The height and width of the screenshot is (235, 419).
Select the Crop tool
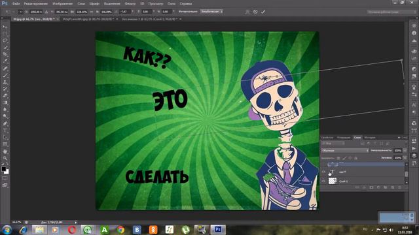click(x=5, y=54)
